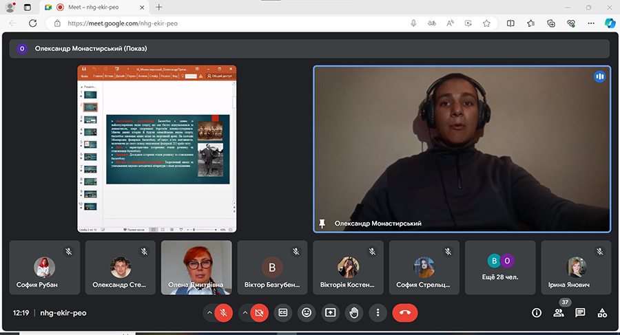
Task: Open browser settings and more menu
Action: pyautogui.click(x=591, y=23)
